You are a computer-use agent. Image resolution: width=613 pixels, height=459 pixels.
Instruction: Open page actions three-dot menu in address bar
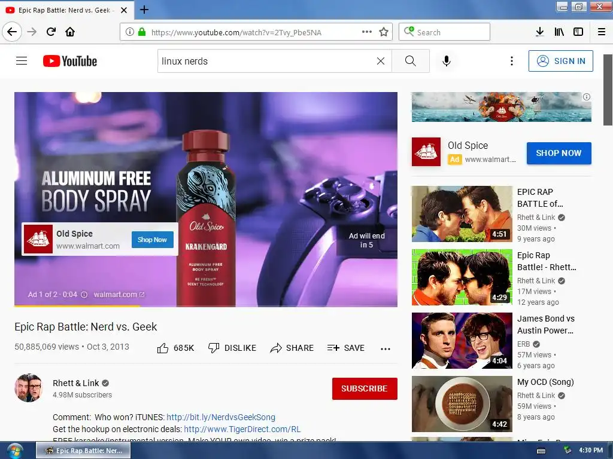coord(367,32)
